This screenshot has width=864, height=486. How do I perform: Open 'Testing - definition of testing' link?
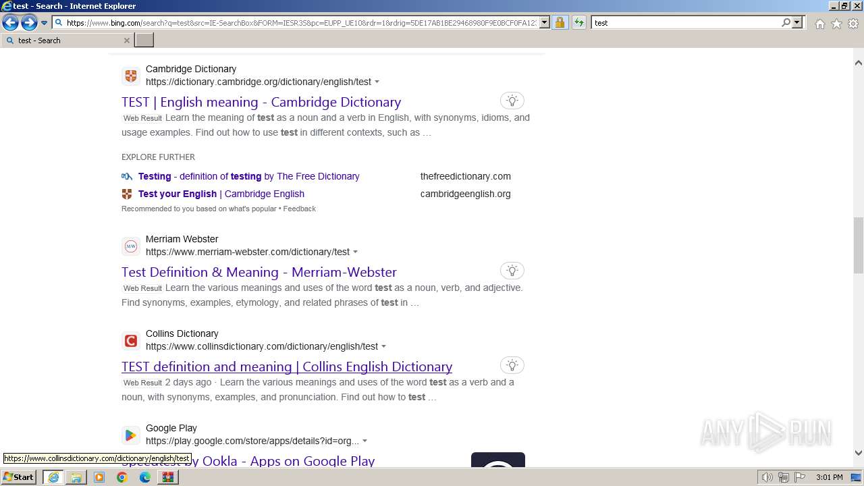[249, 176]
